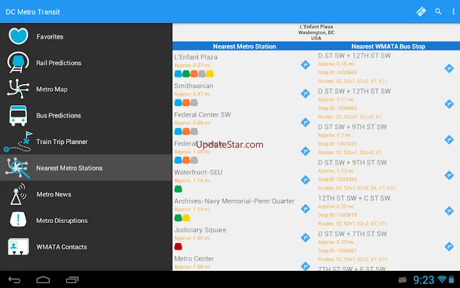Click Federal Center SW station name
This screenshot has width=460, height=288.
click(x=203, y=115)
